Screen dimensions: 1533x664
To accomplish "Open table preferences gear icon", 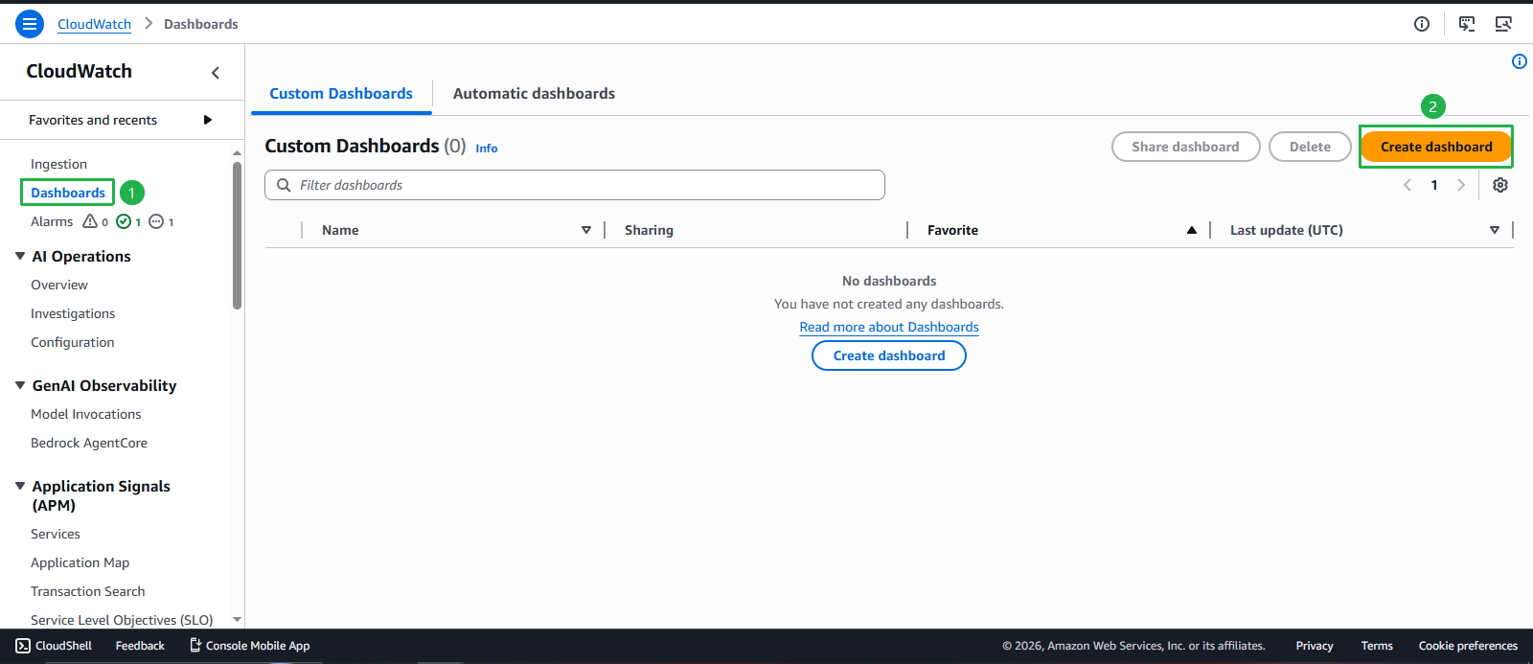I will [x=1500, y=185].
